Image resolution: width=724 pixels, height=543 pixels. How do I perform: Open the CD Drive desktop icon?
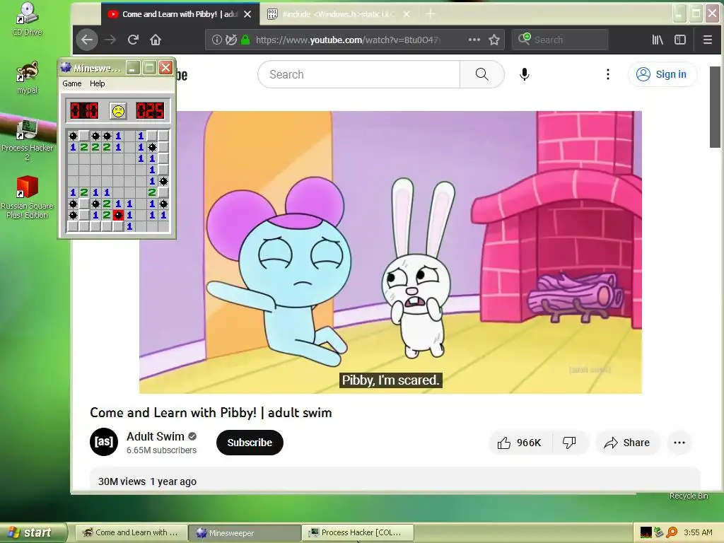(27, 19)
